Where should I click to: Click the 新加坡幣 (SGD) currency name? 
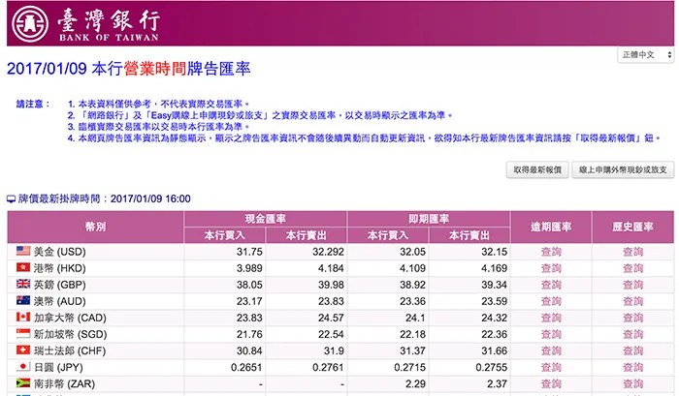(x=70, y=334)
